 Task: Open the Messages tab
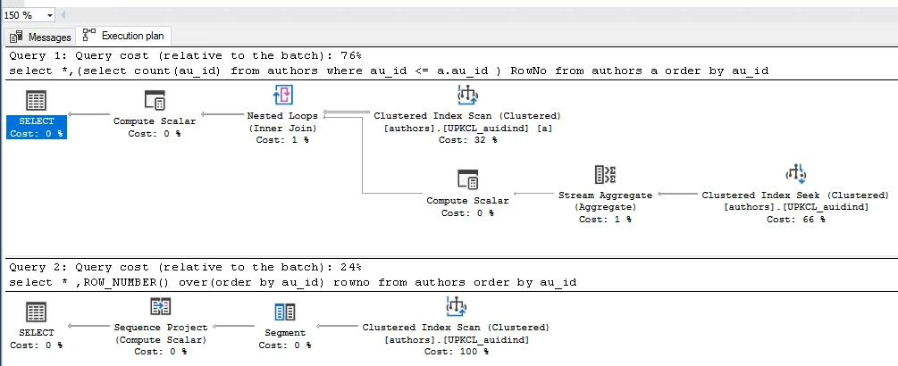click(40, 37)
